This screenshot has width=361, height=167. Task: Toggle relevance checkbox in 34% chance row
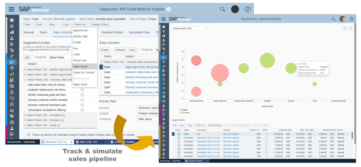pos(267,142)
